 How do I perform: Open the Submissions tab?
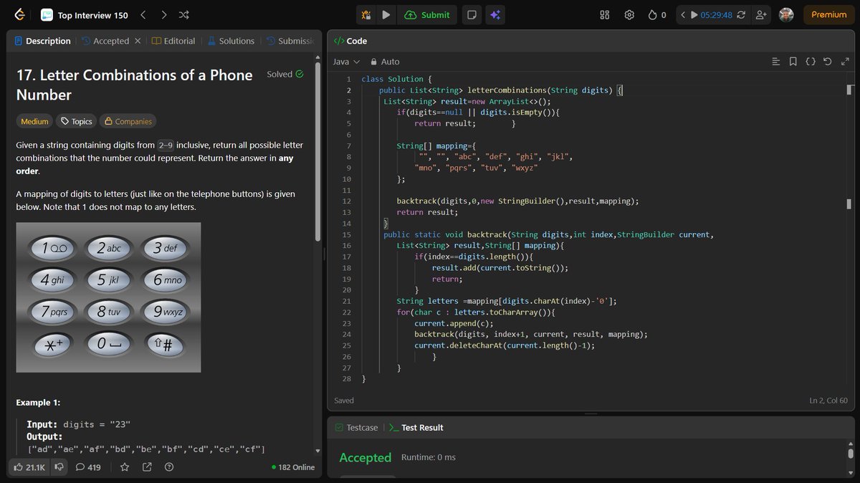(x=290, y=41)
